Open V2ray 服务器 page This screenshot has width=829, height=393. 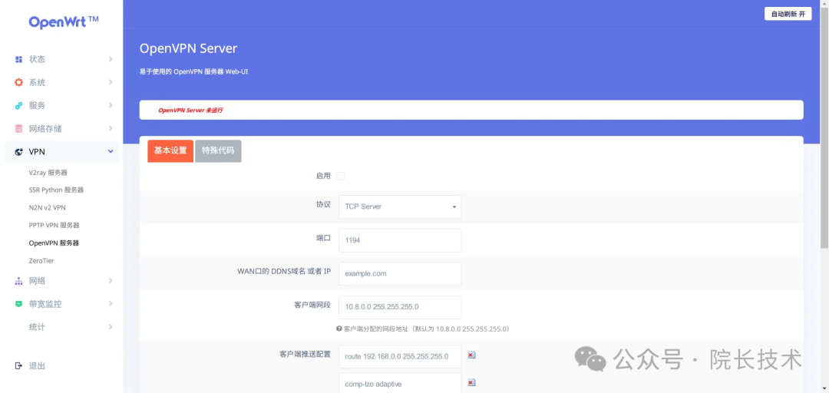click(48, 173)
